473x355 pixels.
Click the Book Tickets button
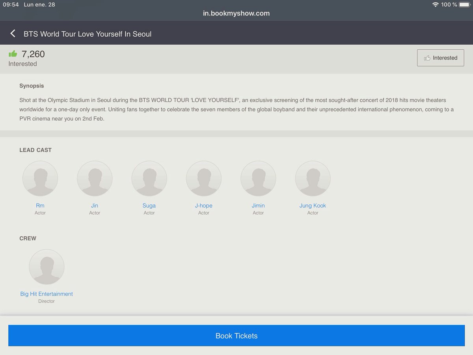point(236,336)
